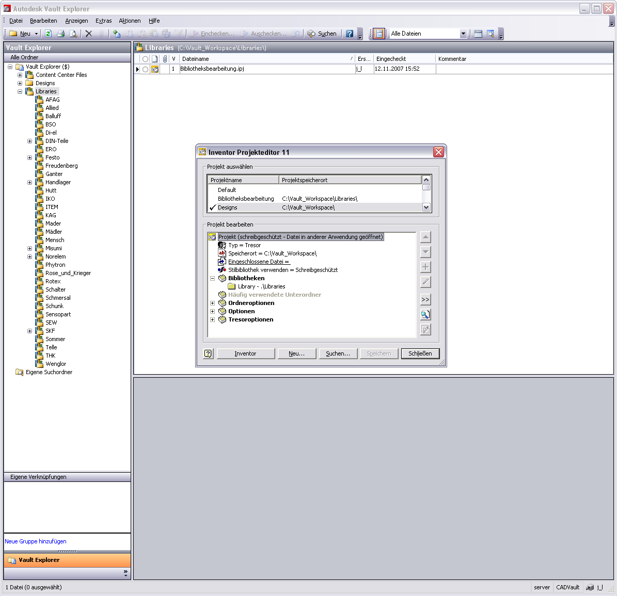Expand the Tresoroptionen node
The width and height of the screenshot is (617, 596).
click(213, 319)
